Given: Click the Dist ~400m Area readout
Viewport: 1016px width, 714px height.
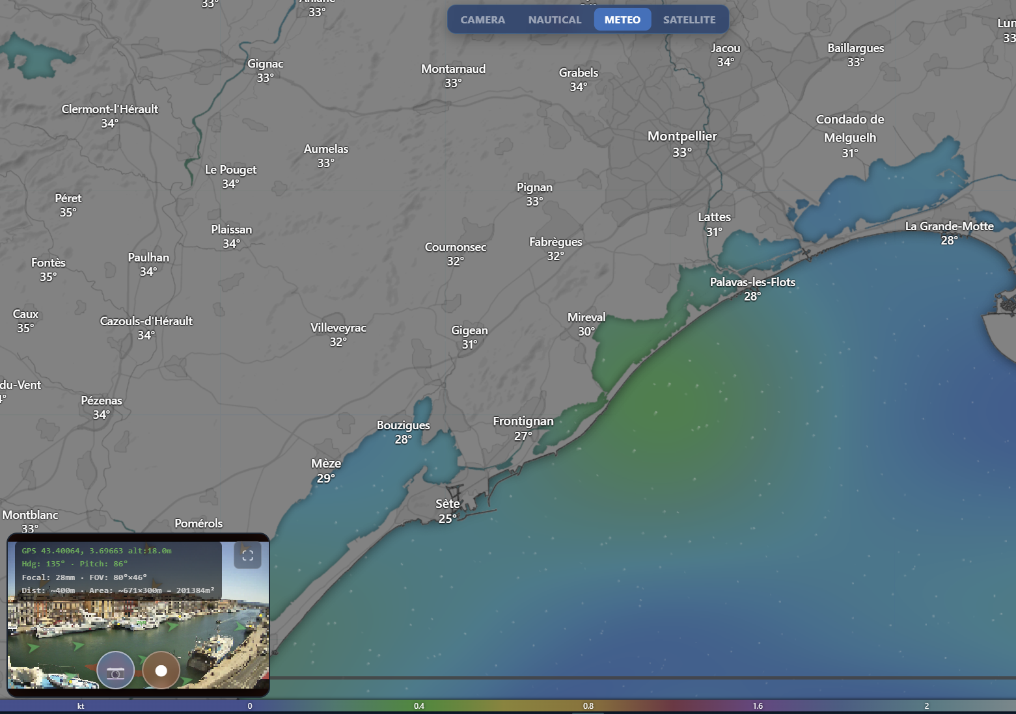Looking at the screenshot, I should (x=118, y=590).
